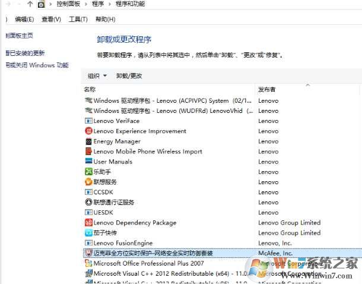Click the 联想通行证服务 icon
Viewport: 362px width, 284px height.
(x=88, y=202)
